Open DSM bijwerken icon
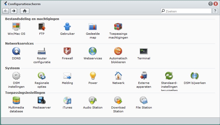The image size is (220, 125). click(x=195, y=76)
